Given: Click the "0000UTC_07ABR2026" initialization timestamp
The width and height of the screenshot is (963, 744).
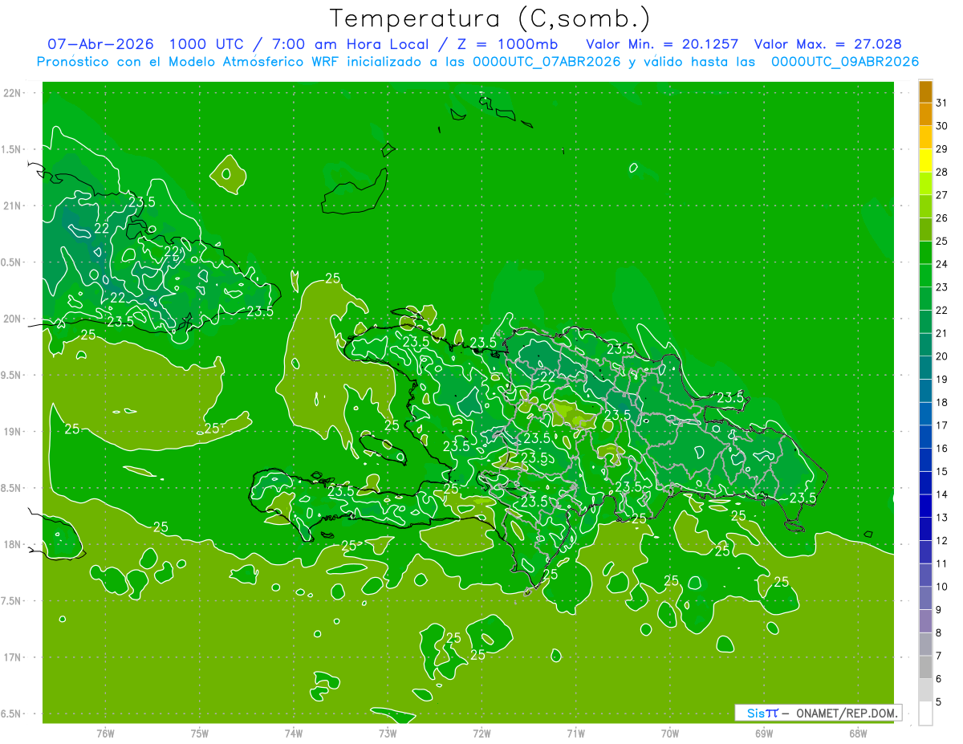Looking at the screenshot, I should 547,62.
